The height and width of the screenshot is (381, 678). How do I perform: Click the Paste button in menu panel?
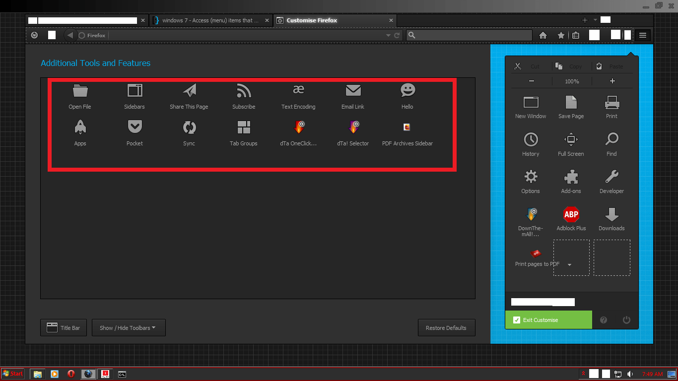[610, 66]
